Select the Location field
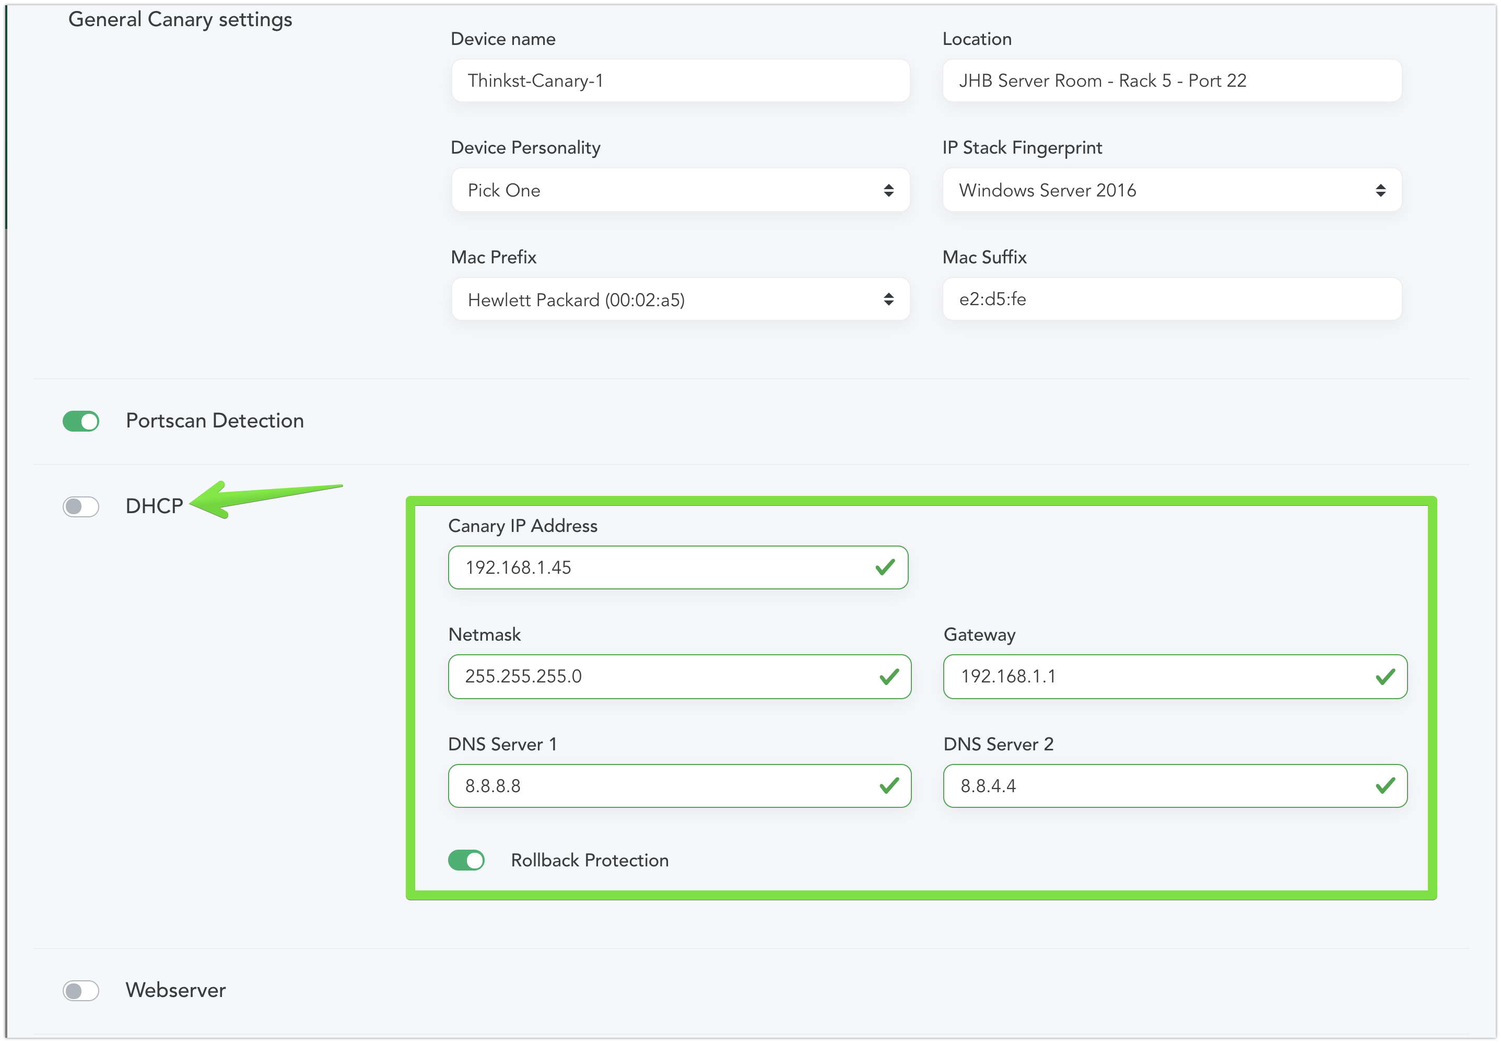The height and width of the screenshot is (1043, 1501). click(x=1171, y=80)
